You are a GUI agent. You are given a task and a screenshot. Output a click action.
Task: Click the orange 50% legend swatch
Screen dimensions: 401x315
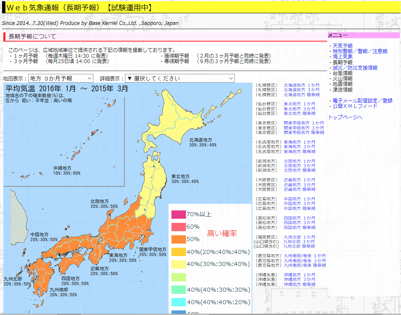178,239
